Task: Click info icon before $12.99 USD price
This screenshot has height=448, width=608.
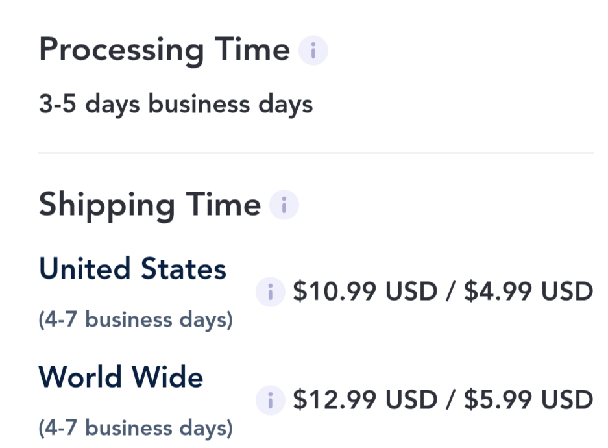Action: (x=271, y=399)
